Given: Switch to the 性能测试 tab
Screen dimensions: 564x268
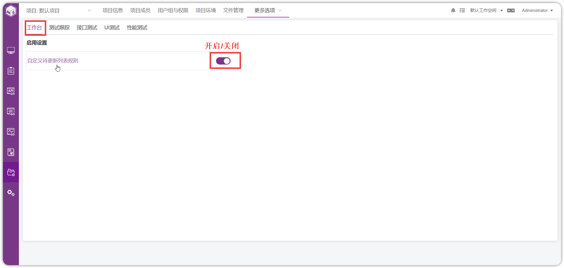Looking at the screenshot, I should coord(137,28).
